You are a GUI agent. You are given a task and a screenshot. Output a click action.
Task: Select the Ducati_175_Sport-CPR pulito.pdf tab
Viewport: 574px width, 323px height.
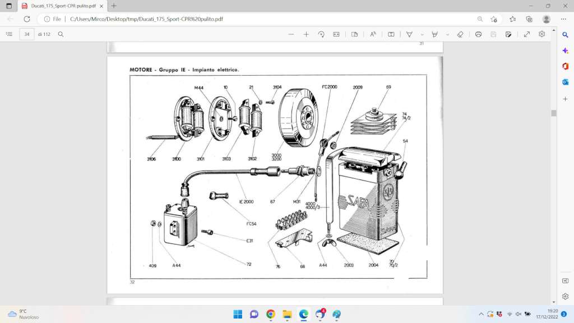coord(62,6)
